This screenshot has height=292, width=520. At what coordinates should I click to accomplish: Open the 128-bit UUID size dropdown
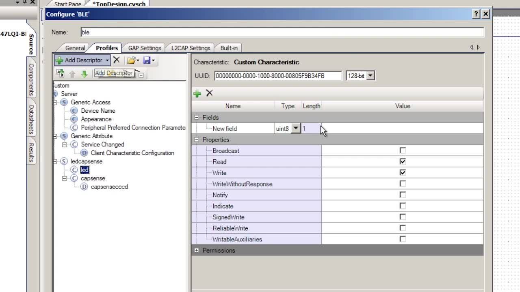click(370, 75)
